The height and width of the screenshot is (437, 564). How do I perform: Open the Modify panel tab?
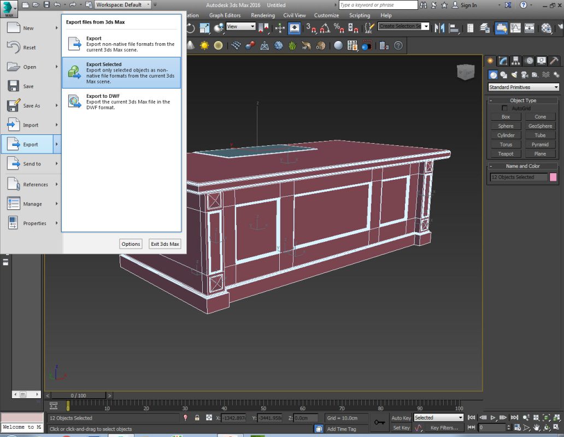[503, 61]
